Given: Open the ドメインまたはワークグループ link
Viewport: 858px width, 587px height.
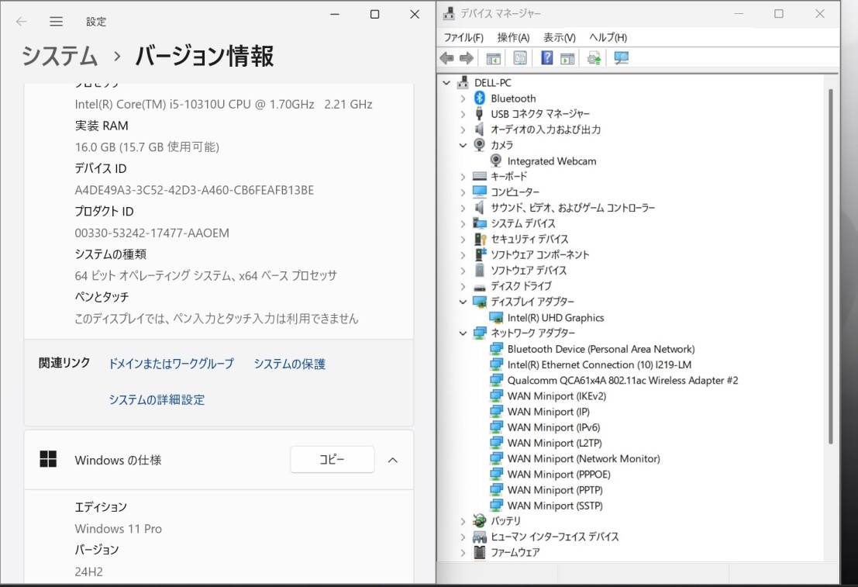Looking at the screenshot, I should tap(171, 364).
